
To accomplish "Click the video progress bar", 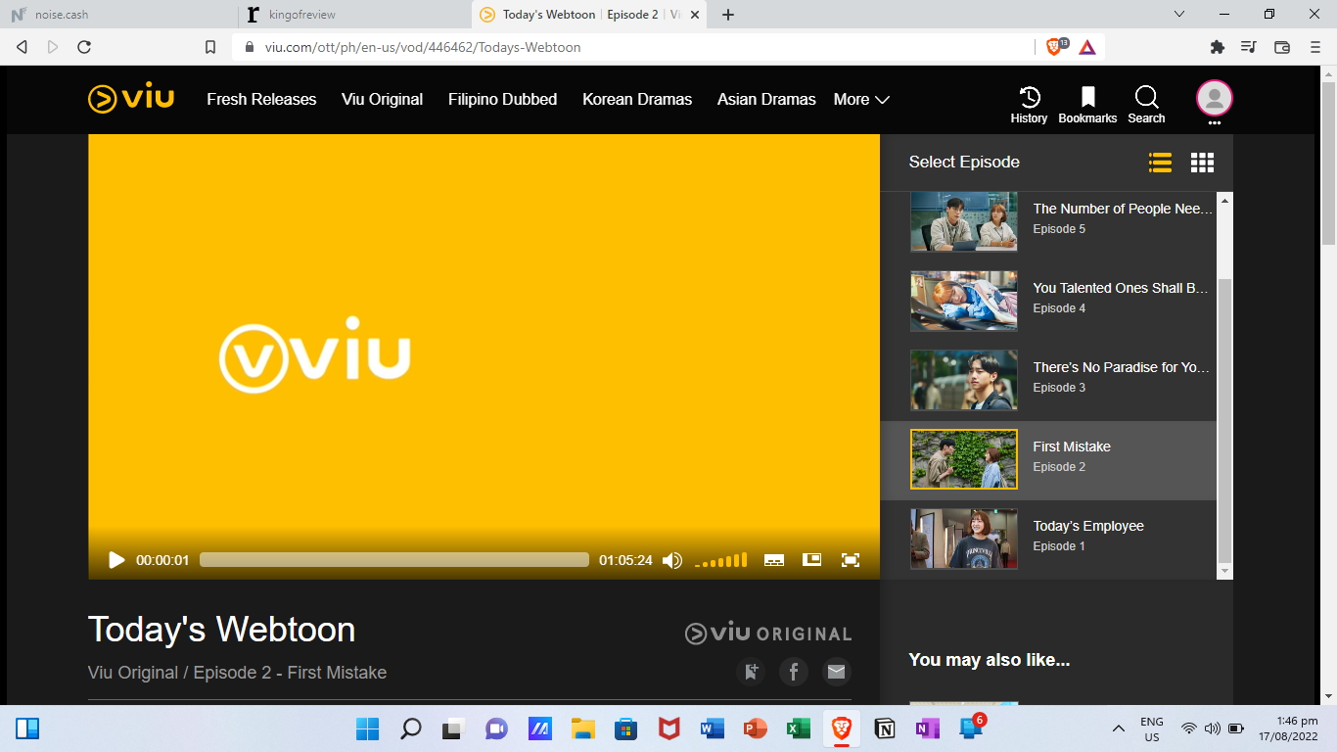I will [394, 560].
